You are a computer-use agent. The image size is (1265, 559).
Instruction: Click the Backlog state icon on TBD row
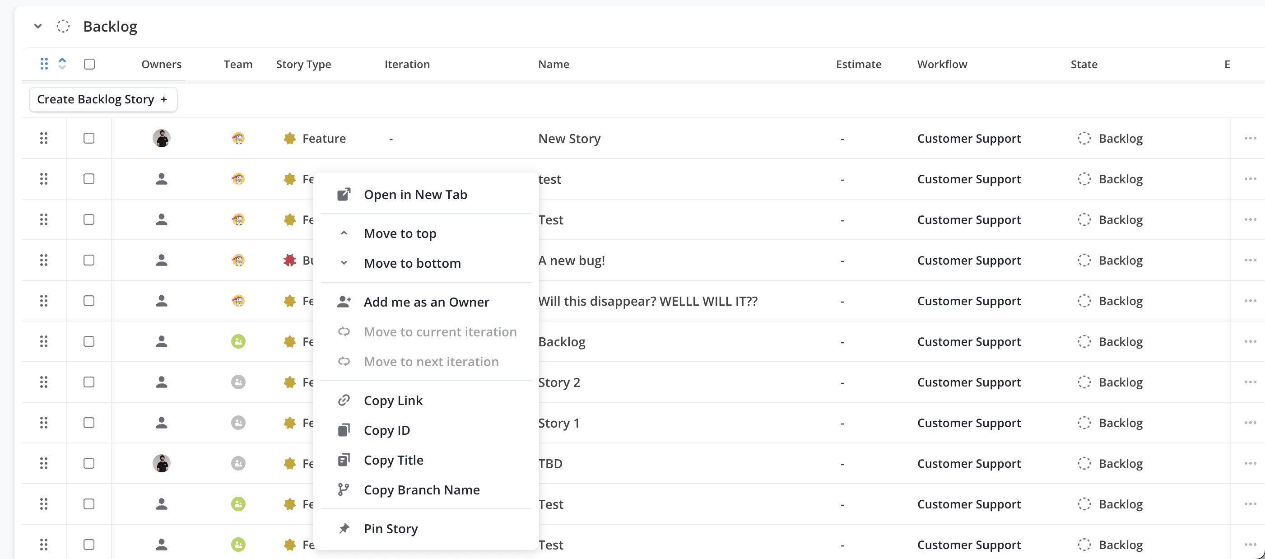click(x=1084, y=464)
